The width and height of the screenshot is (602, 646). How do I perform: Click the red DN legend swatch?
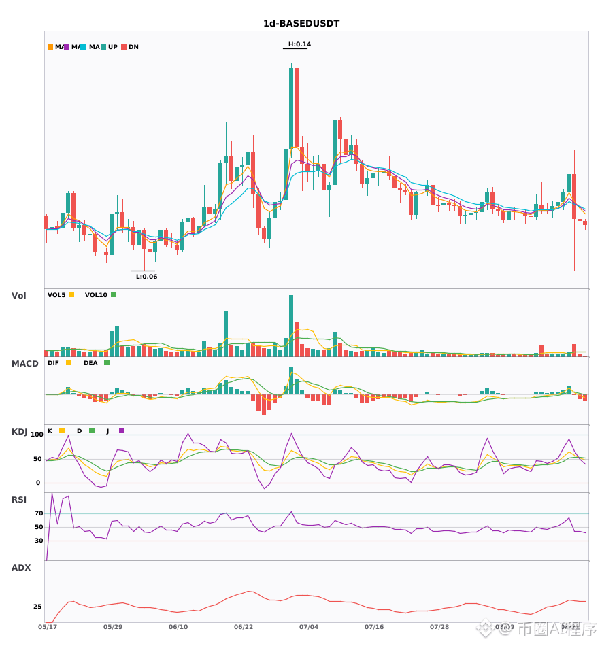pos(124,47)
